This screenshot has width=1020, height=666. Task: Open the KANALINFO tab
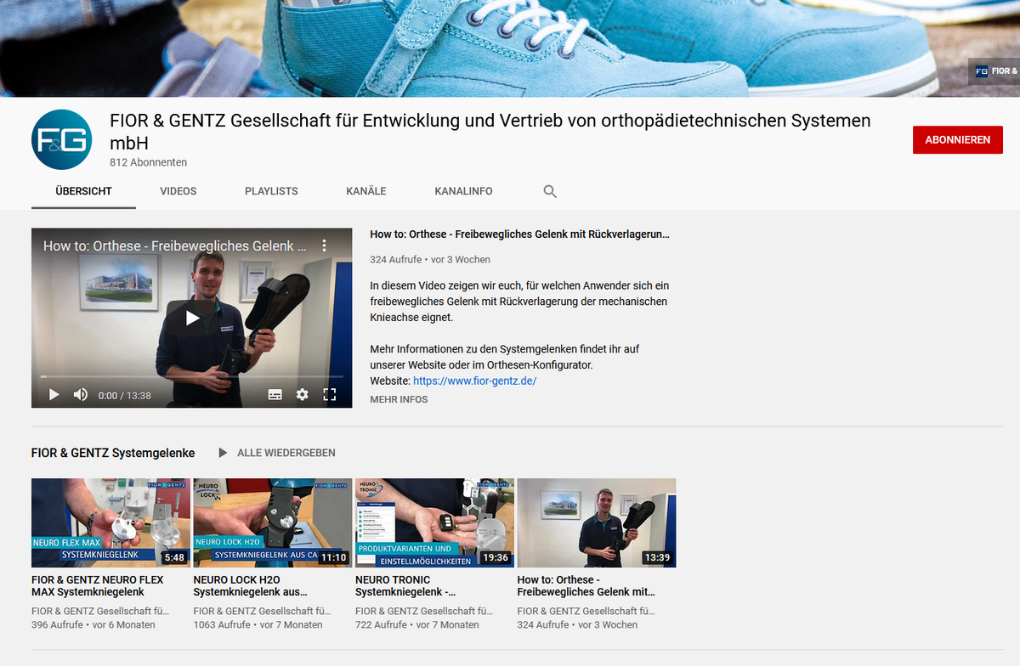pyautogui.click(x=463, y=191)
